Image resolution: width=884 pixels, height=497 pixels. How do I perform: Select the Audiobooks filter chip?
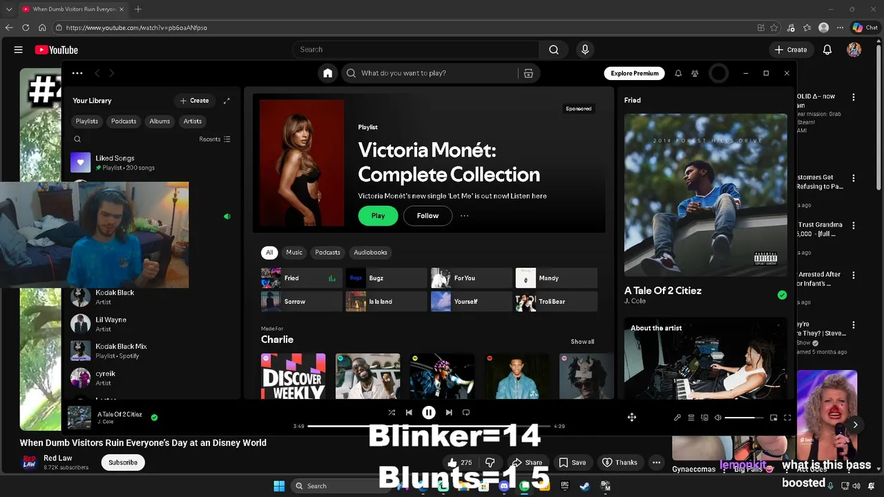(370, 253)
